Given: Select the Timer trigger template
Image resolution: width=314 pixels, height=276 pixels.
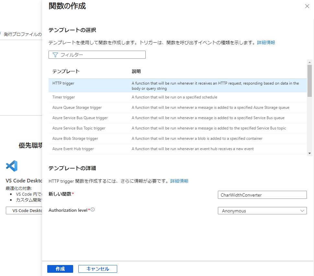Looking at the screenshot, I should pos(63,97).
